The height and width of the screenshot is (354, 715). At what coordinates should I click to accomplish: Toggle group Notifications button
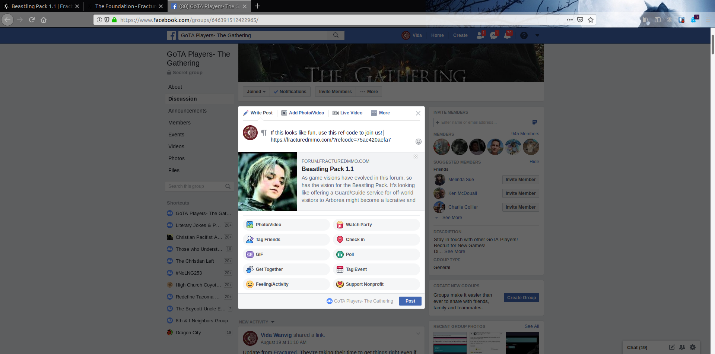click(290, 92)
